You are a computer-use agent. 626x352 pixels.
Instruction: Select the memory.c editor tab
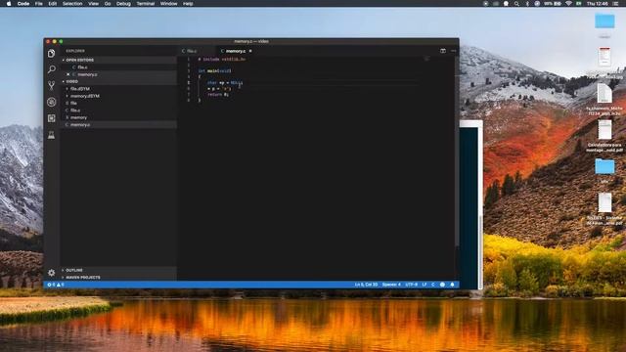tap(235, 51)
